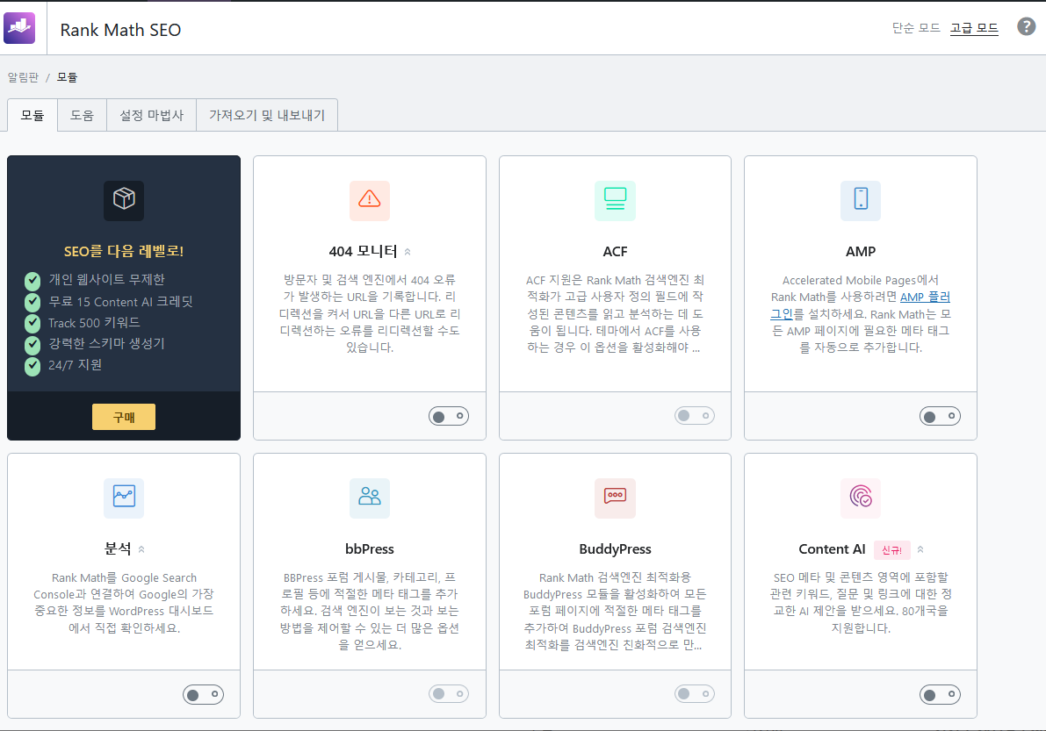Toggle the AMP module switch
The width and height of the screenshot is (1046, 731).
(x=940, y=417)
